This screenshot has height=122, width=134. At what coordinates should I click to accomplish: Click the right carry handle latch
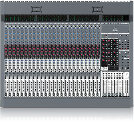pos(97,10)
